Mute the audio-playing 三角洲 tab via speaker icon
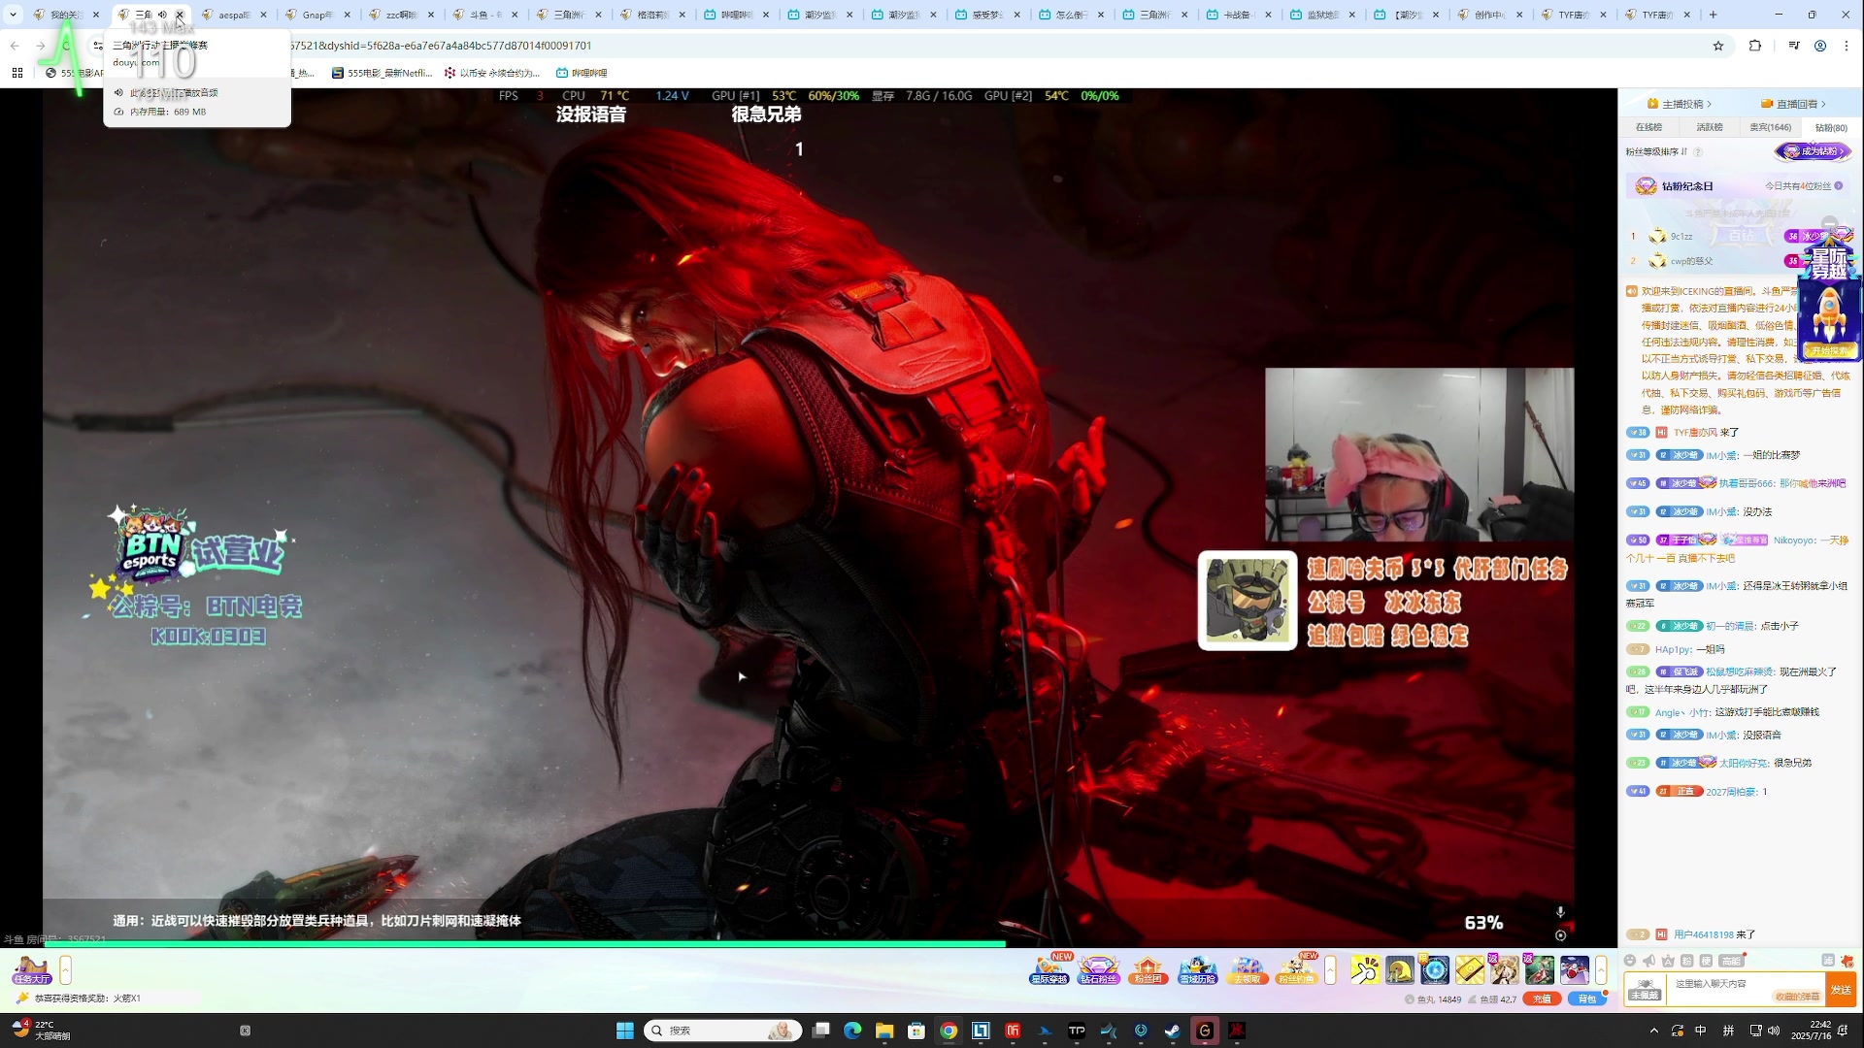Image resolution: width=1864 pixels, height=1048 pixels. pos(162,15)
